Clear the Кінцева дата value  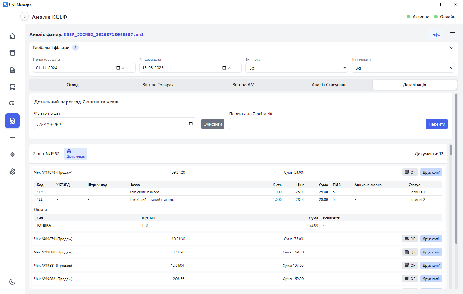[229, 68]
